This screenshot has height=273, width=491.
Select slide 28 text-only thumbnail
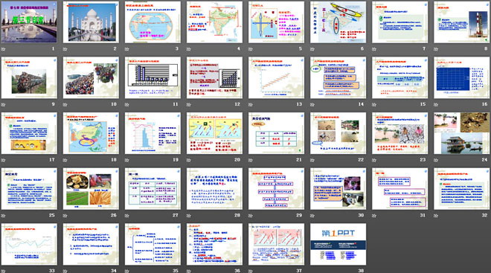point(214,189)
